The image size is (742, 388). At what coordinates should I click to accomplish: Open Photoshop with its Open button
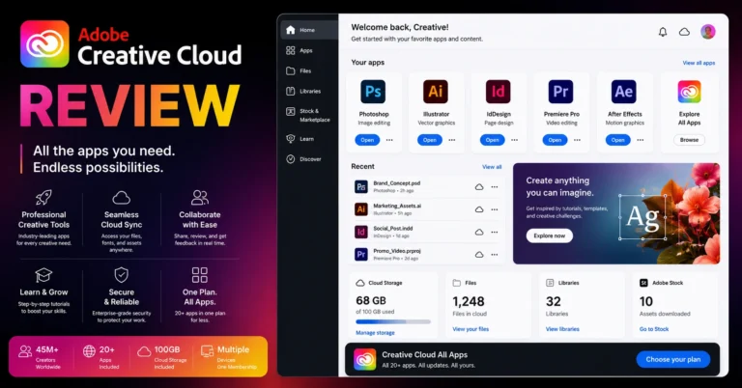pos(367,140)
